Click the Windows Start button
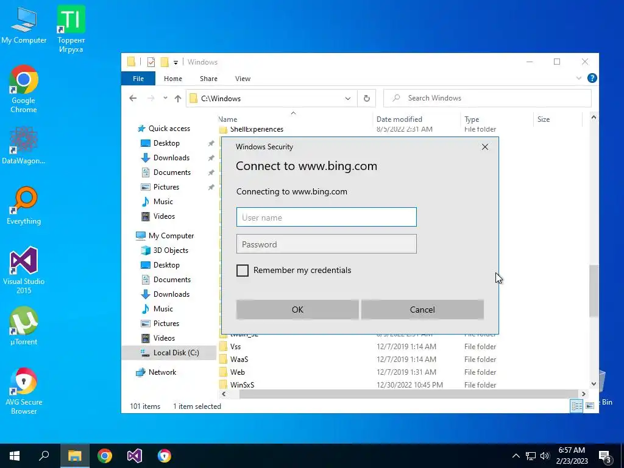Screen dimensions: 624x468 pos(15,456)
